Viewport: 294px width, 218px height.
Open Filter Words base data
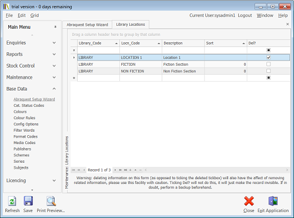(24, 130)
